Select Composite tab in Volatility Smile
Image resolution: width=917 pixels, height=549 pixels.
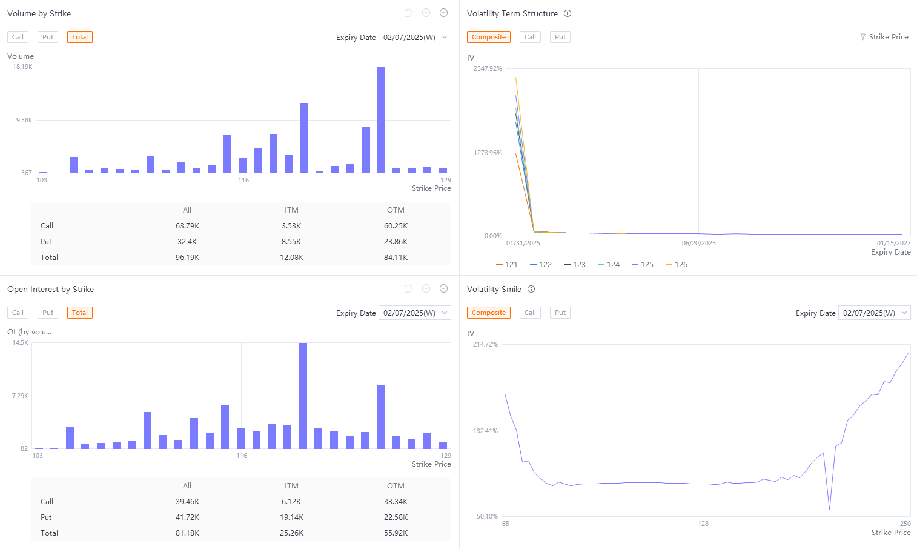point(489,313)
